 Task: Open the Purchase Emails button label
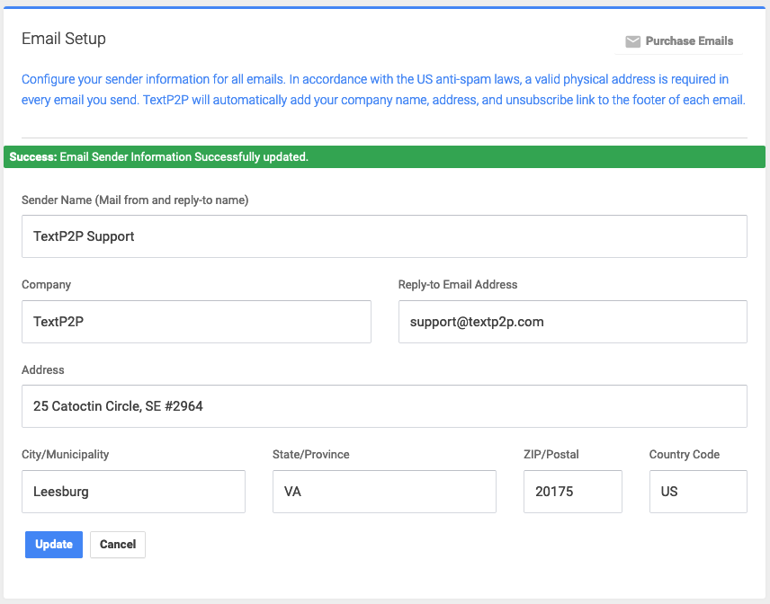tap(689, 41)
